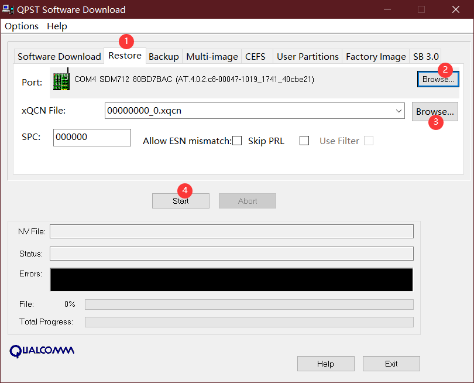The height and width of the screenshot is (383, 474).
Task: Toggle the Skip PRL checkbox
Action: tap(304, 141)
